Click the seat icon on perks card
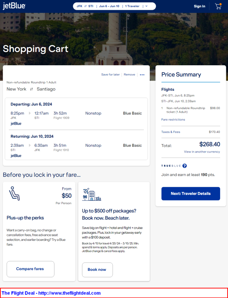The height and width of the screenshot is (298, 228). coord(15,193)
